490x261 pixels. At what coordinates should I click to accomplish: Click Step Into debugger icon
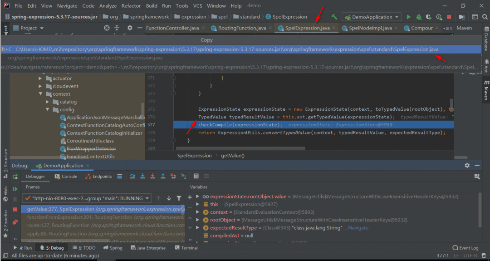tap(142, 176)
